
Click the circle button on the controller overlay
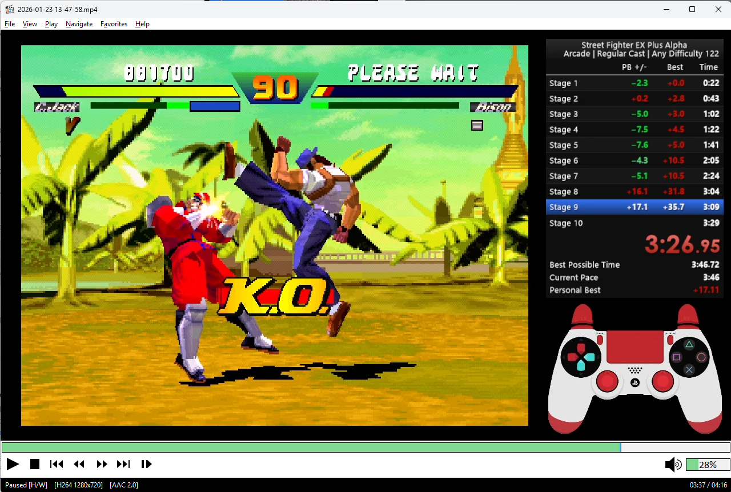click(702, 357)
